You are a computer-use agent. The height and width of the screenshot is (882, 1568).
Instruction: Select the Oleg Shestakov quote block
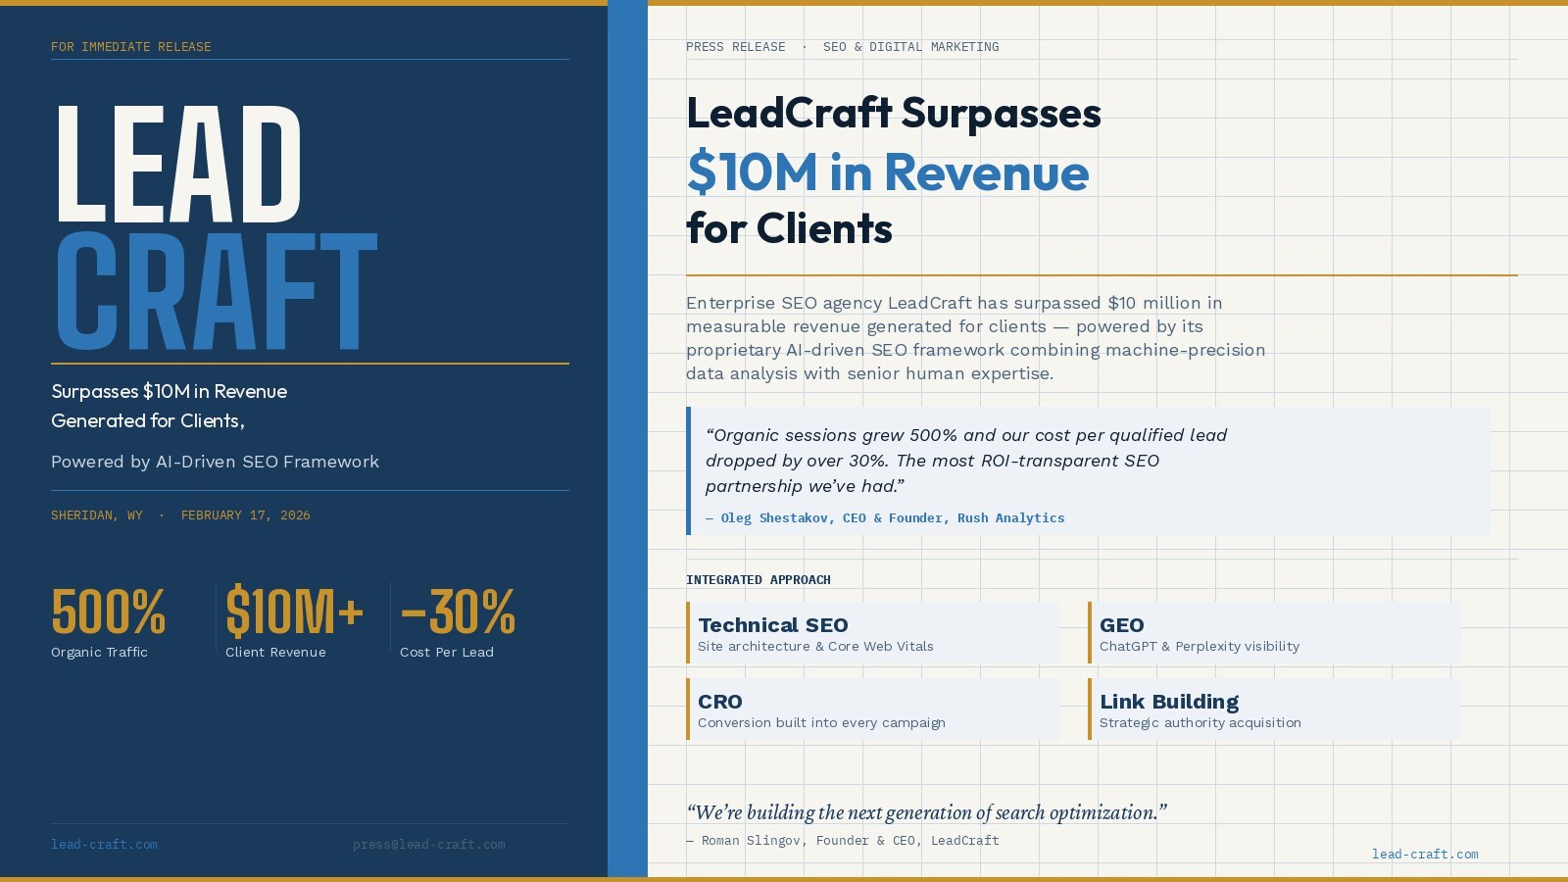click(1088, 470)
